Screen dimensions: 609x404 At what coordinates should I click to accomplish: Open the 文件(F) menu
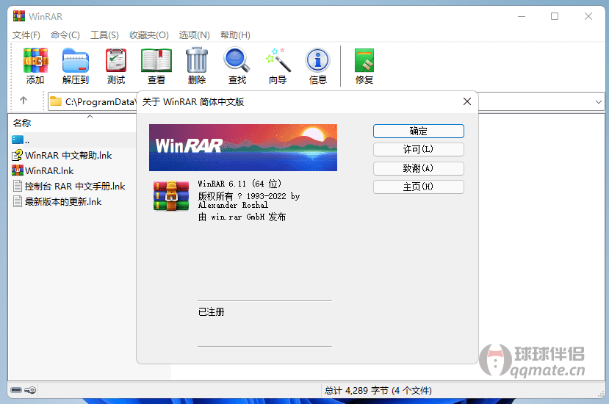pyautogui.click(x=26, y=35)
